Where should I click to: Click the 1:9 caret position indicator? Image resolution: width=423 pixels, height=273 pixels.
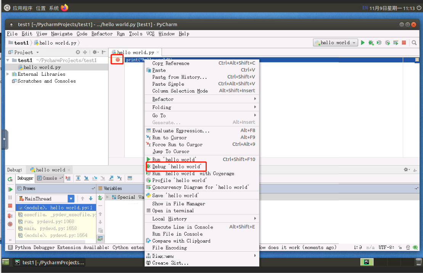click(358, 247)
